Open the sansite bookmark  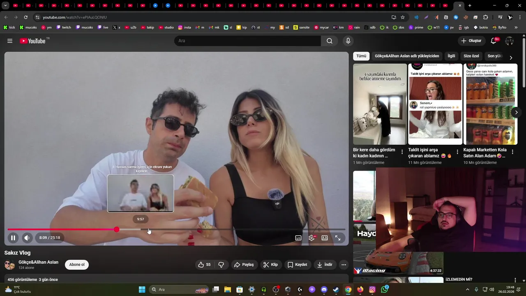point(301,28)
